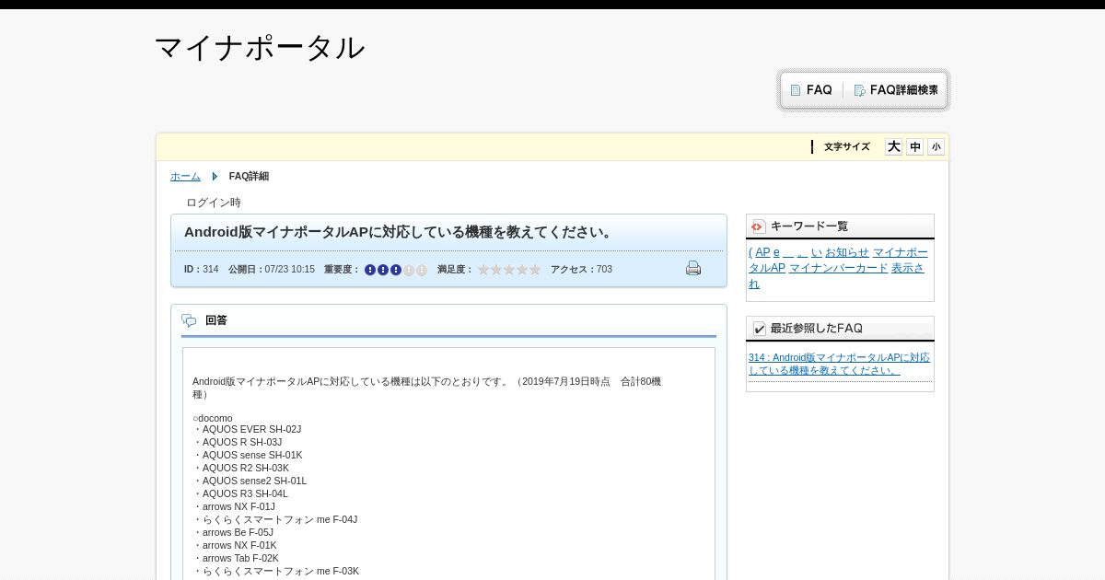Select the arrows NX F-01J row
1105x580 pixels.
(234, 506)
